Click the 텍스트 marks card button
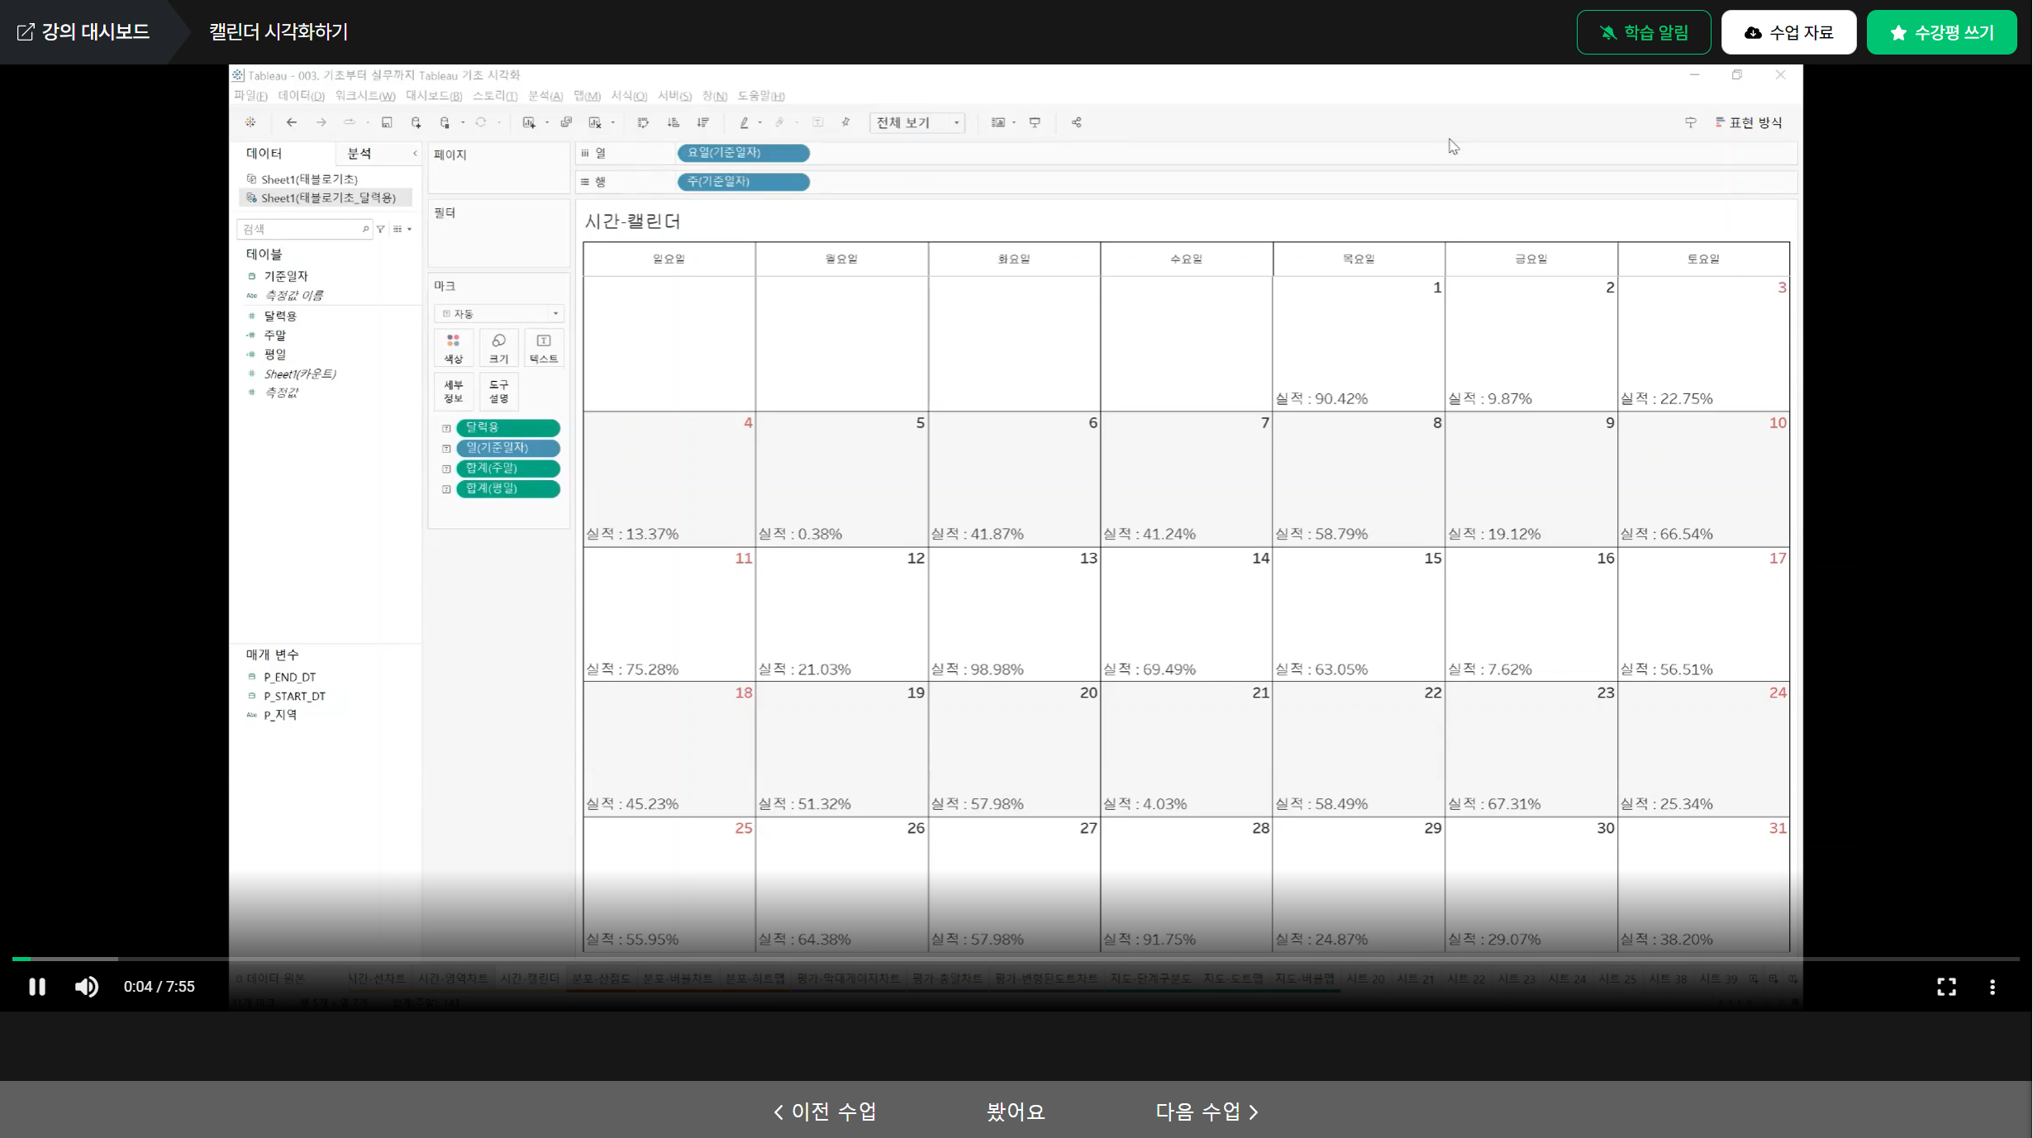2033x1138 pixels. coord(544,348)
